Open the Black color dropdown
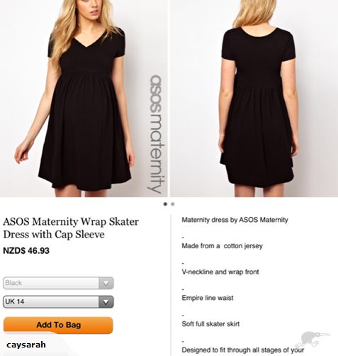 58,283
